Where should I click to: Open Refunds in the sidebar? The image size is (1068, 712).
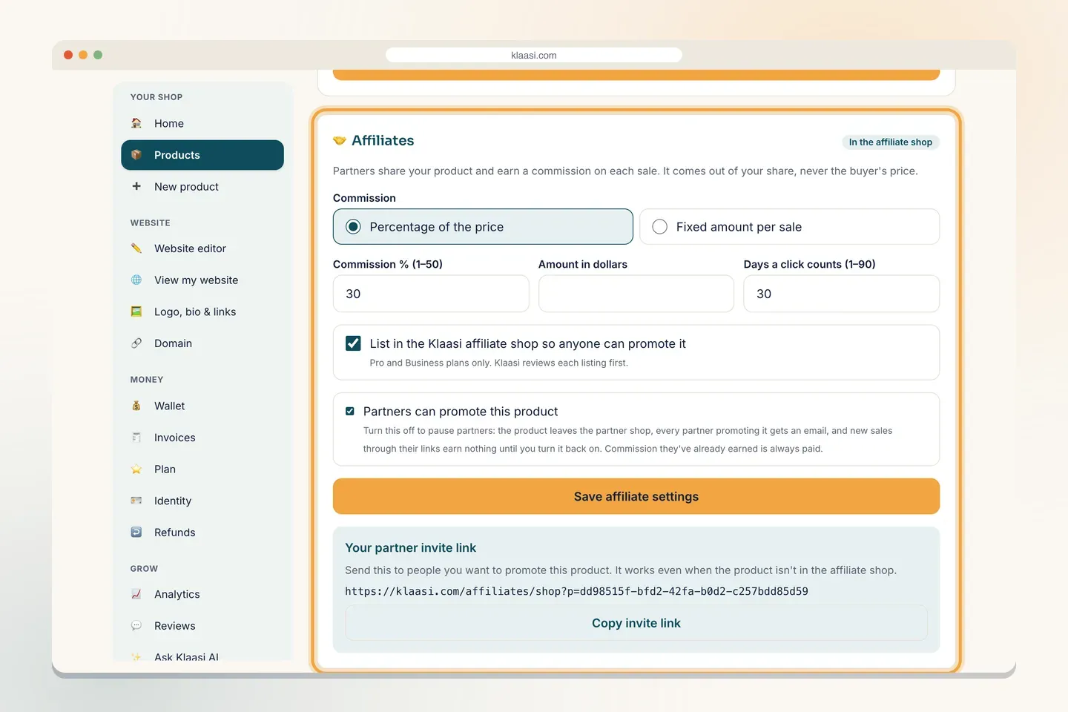click(202, 532)
